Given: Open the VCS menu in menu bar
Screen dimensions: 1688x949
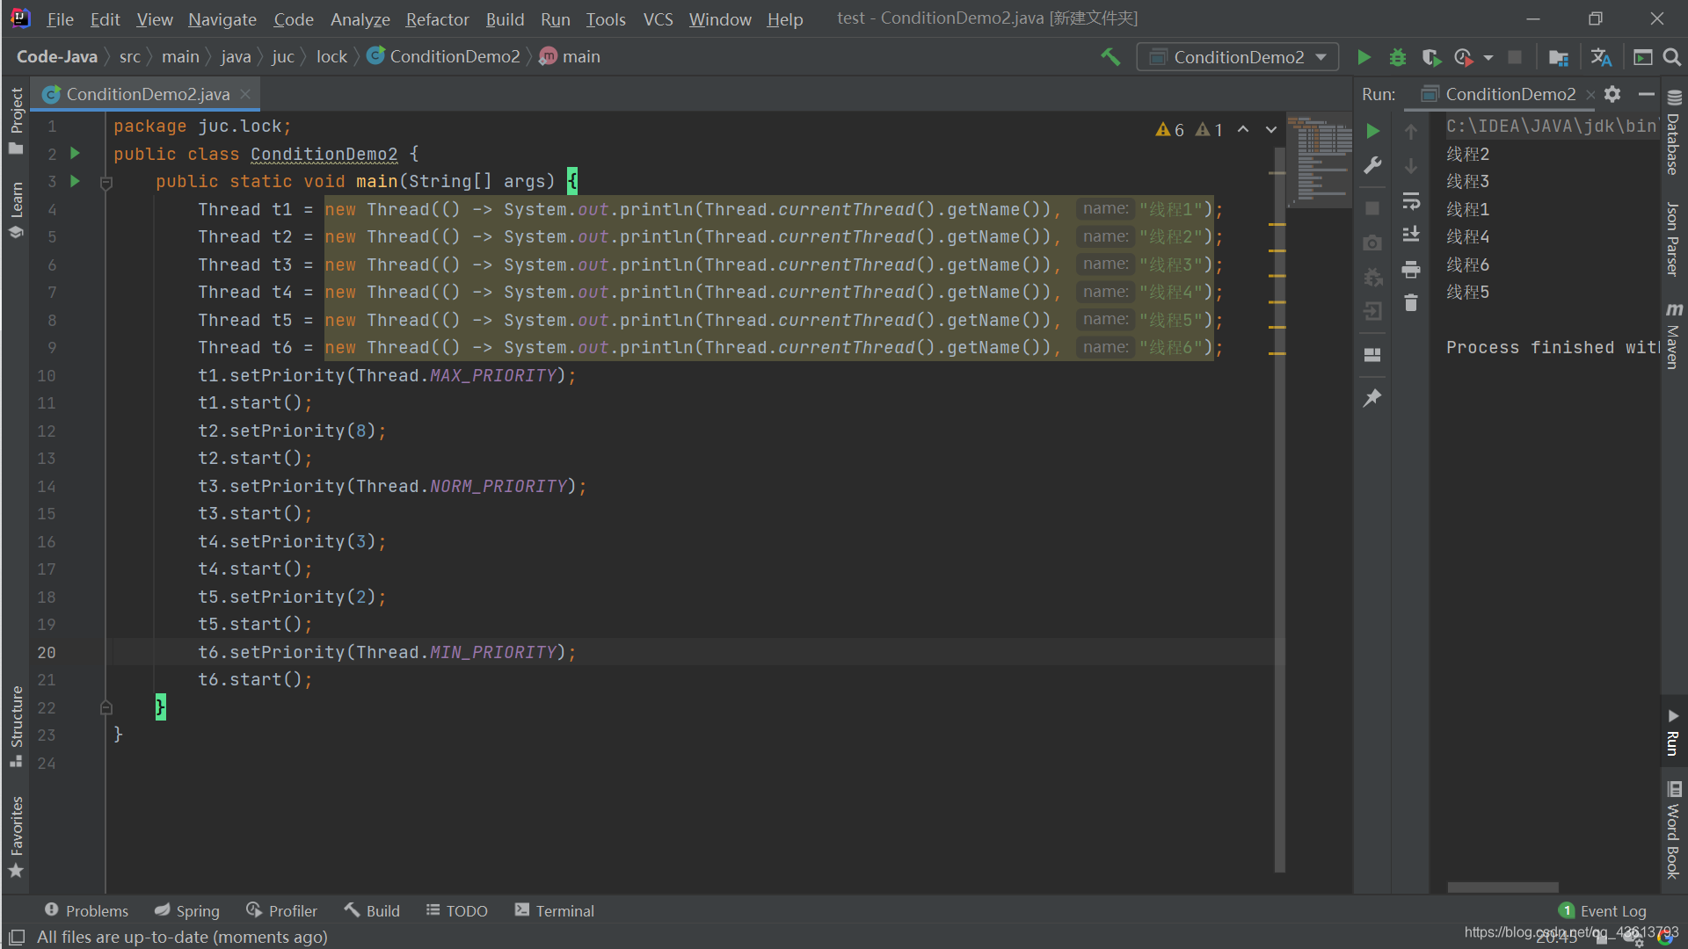Looking at the screenshot, I should pyautogui.click(x=656, y=18).
